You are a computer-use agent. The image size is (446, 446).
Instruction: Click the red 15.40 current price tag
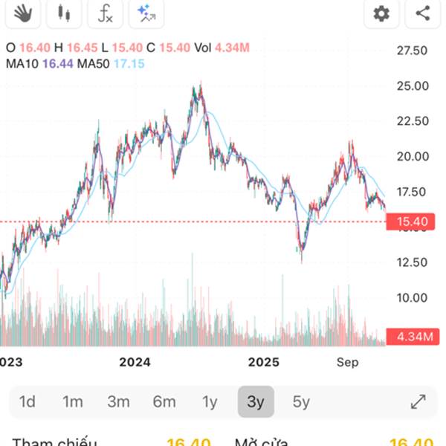coord(411,222)
